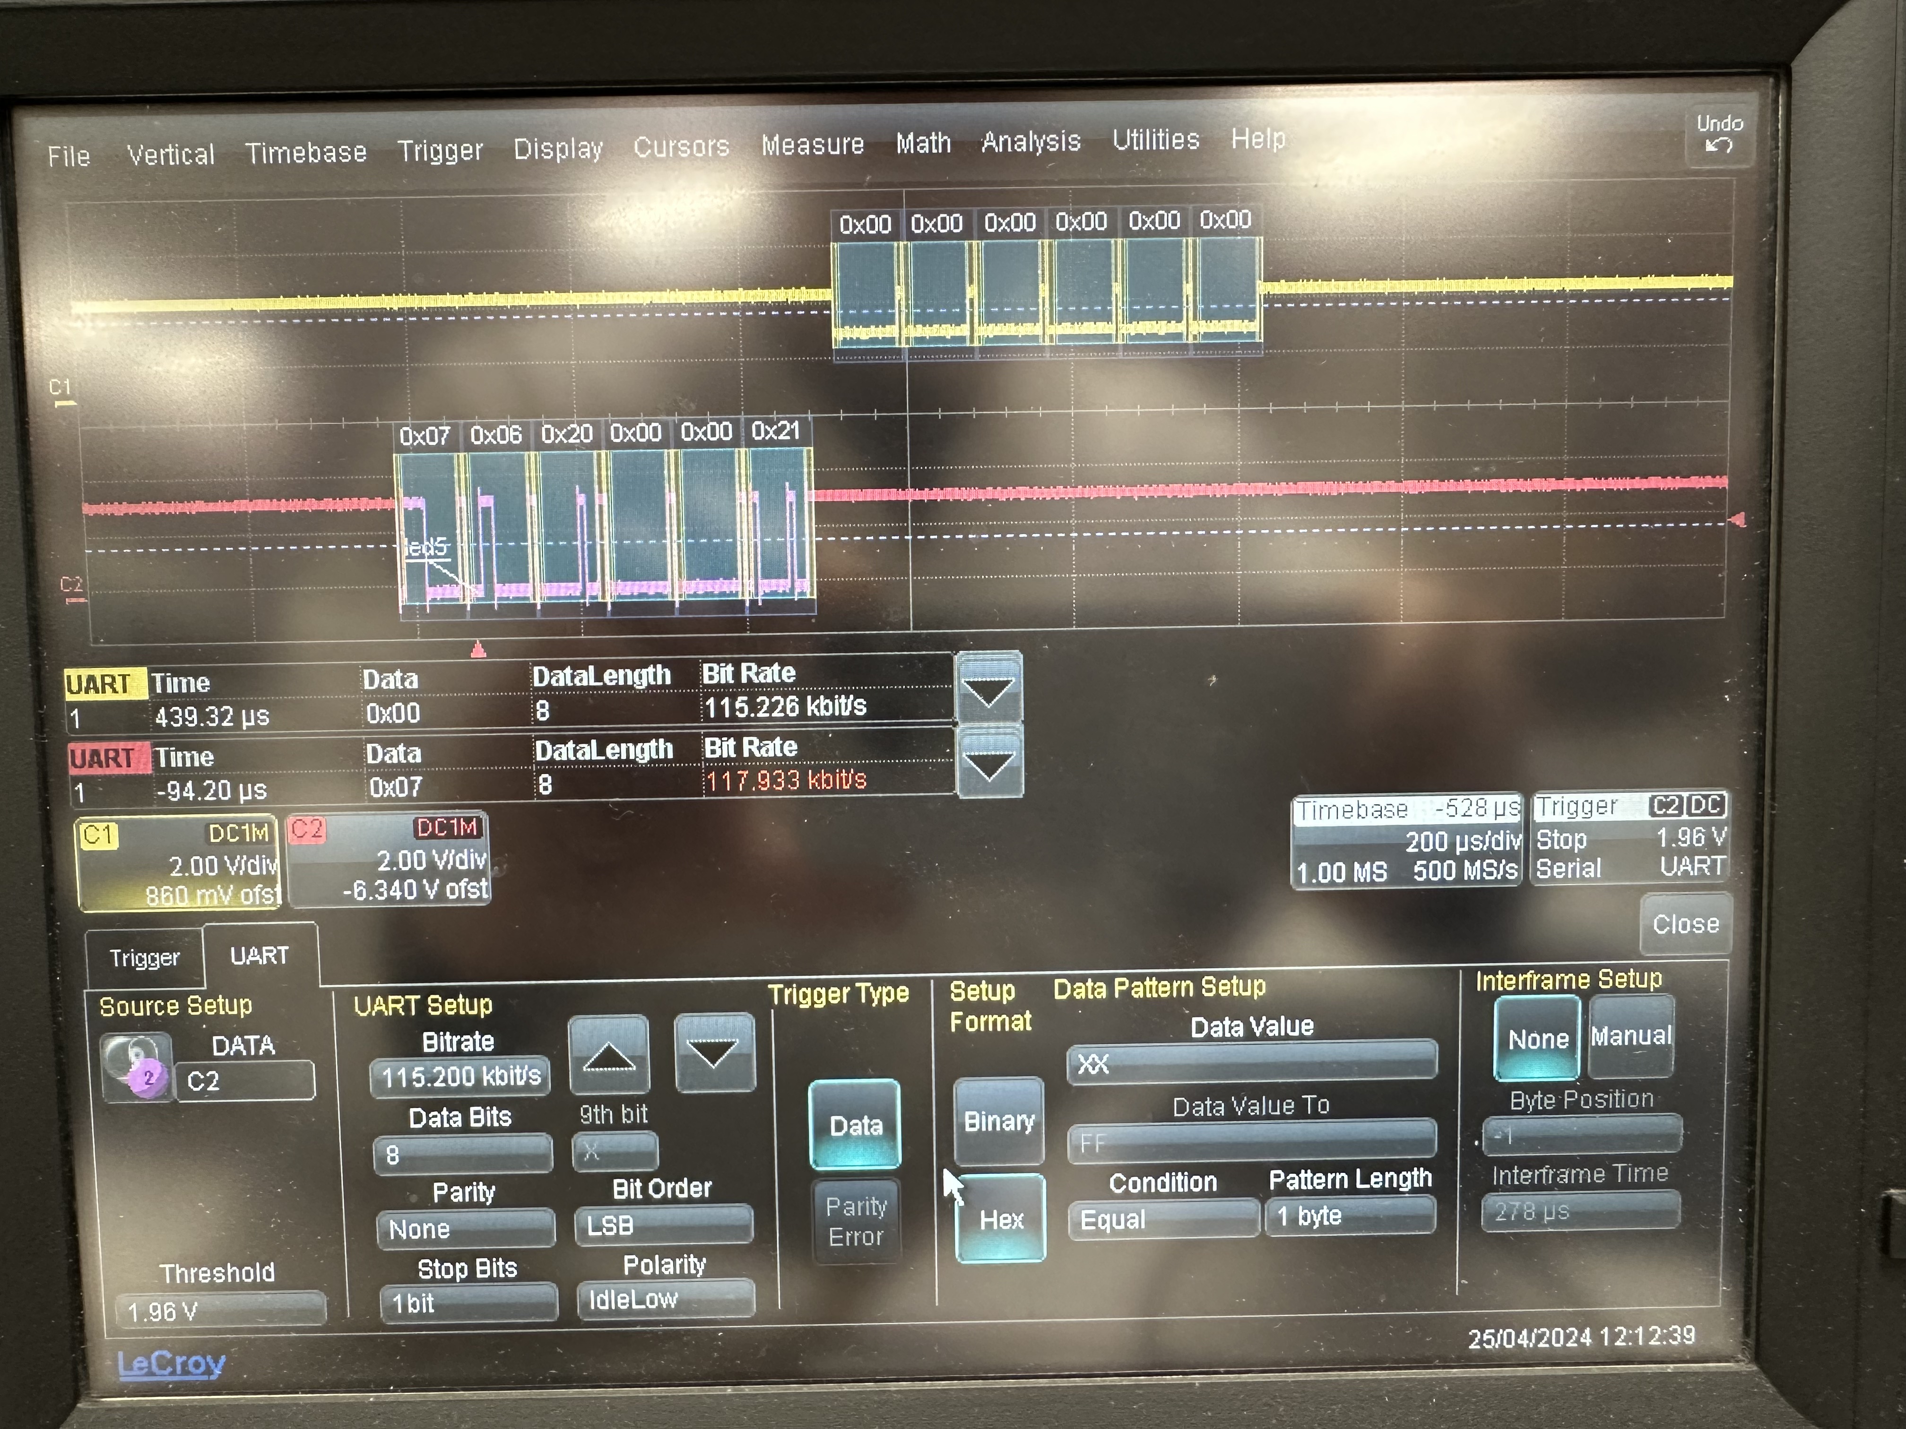
Task: Open the Timebase menu
Action: [306, 153]
